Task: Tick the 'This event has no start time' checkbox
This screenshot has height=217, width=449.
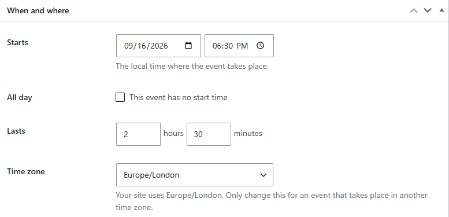Action: coord(120,97)
